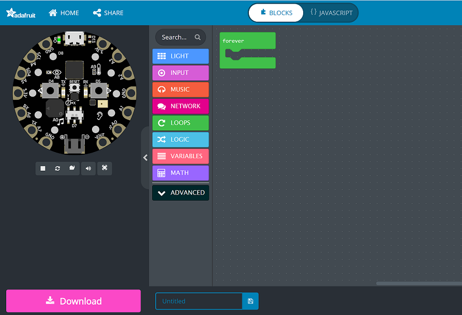Open the LOOPS blocks category

pos(181,123)
